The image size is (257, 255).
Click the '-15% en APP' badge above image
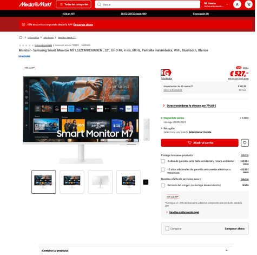click(x=29, y=68)
